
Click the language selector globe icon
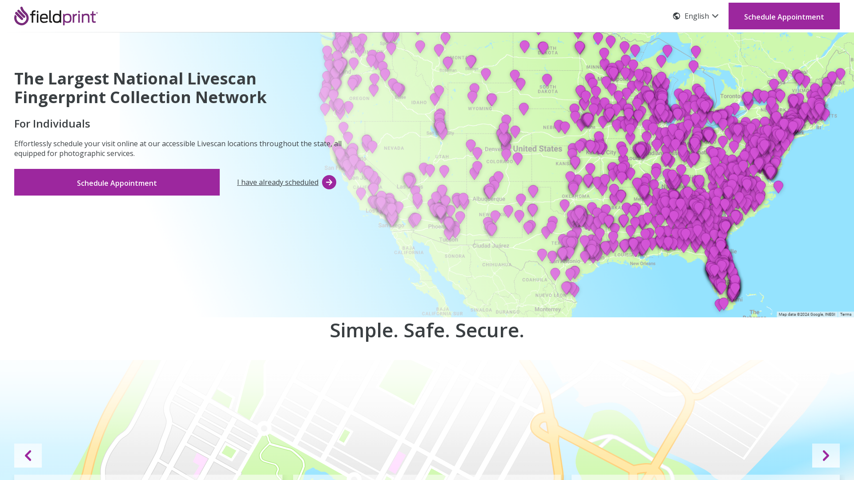click(676, 16)
